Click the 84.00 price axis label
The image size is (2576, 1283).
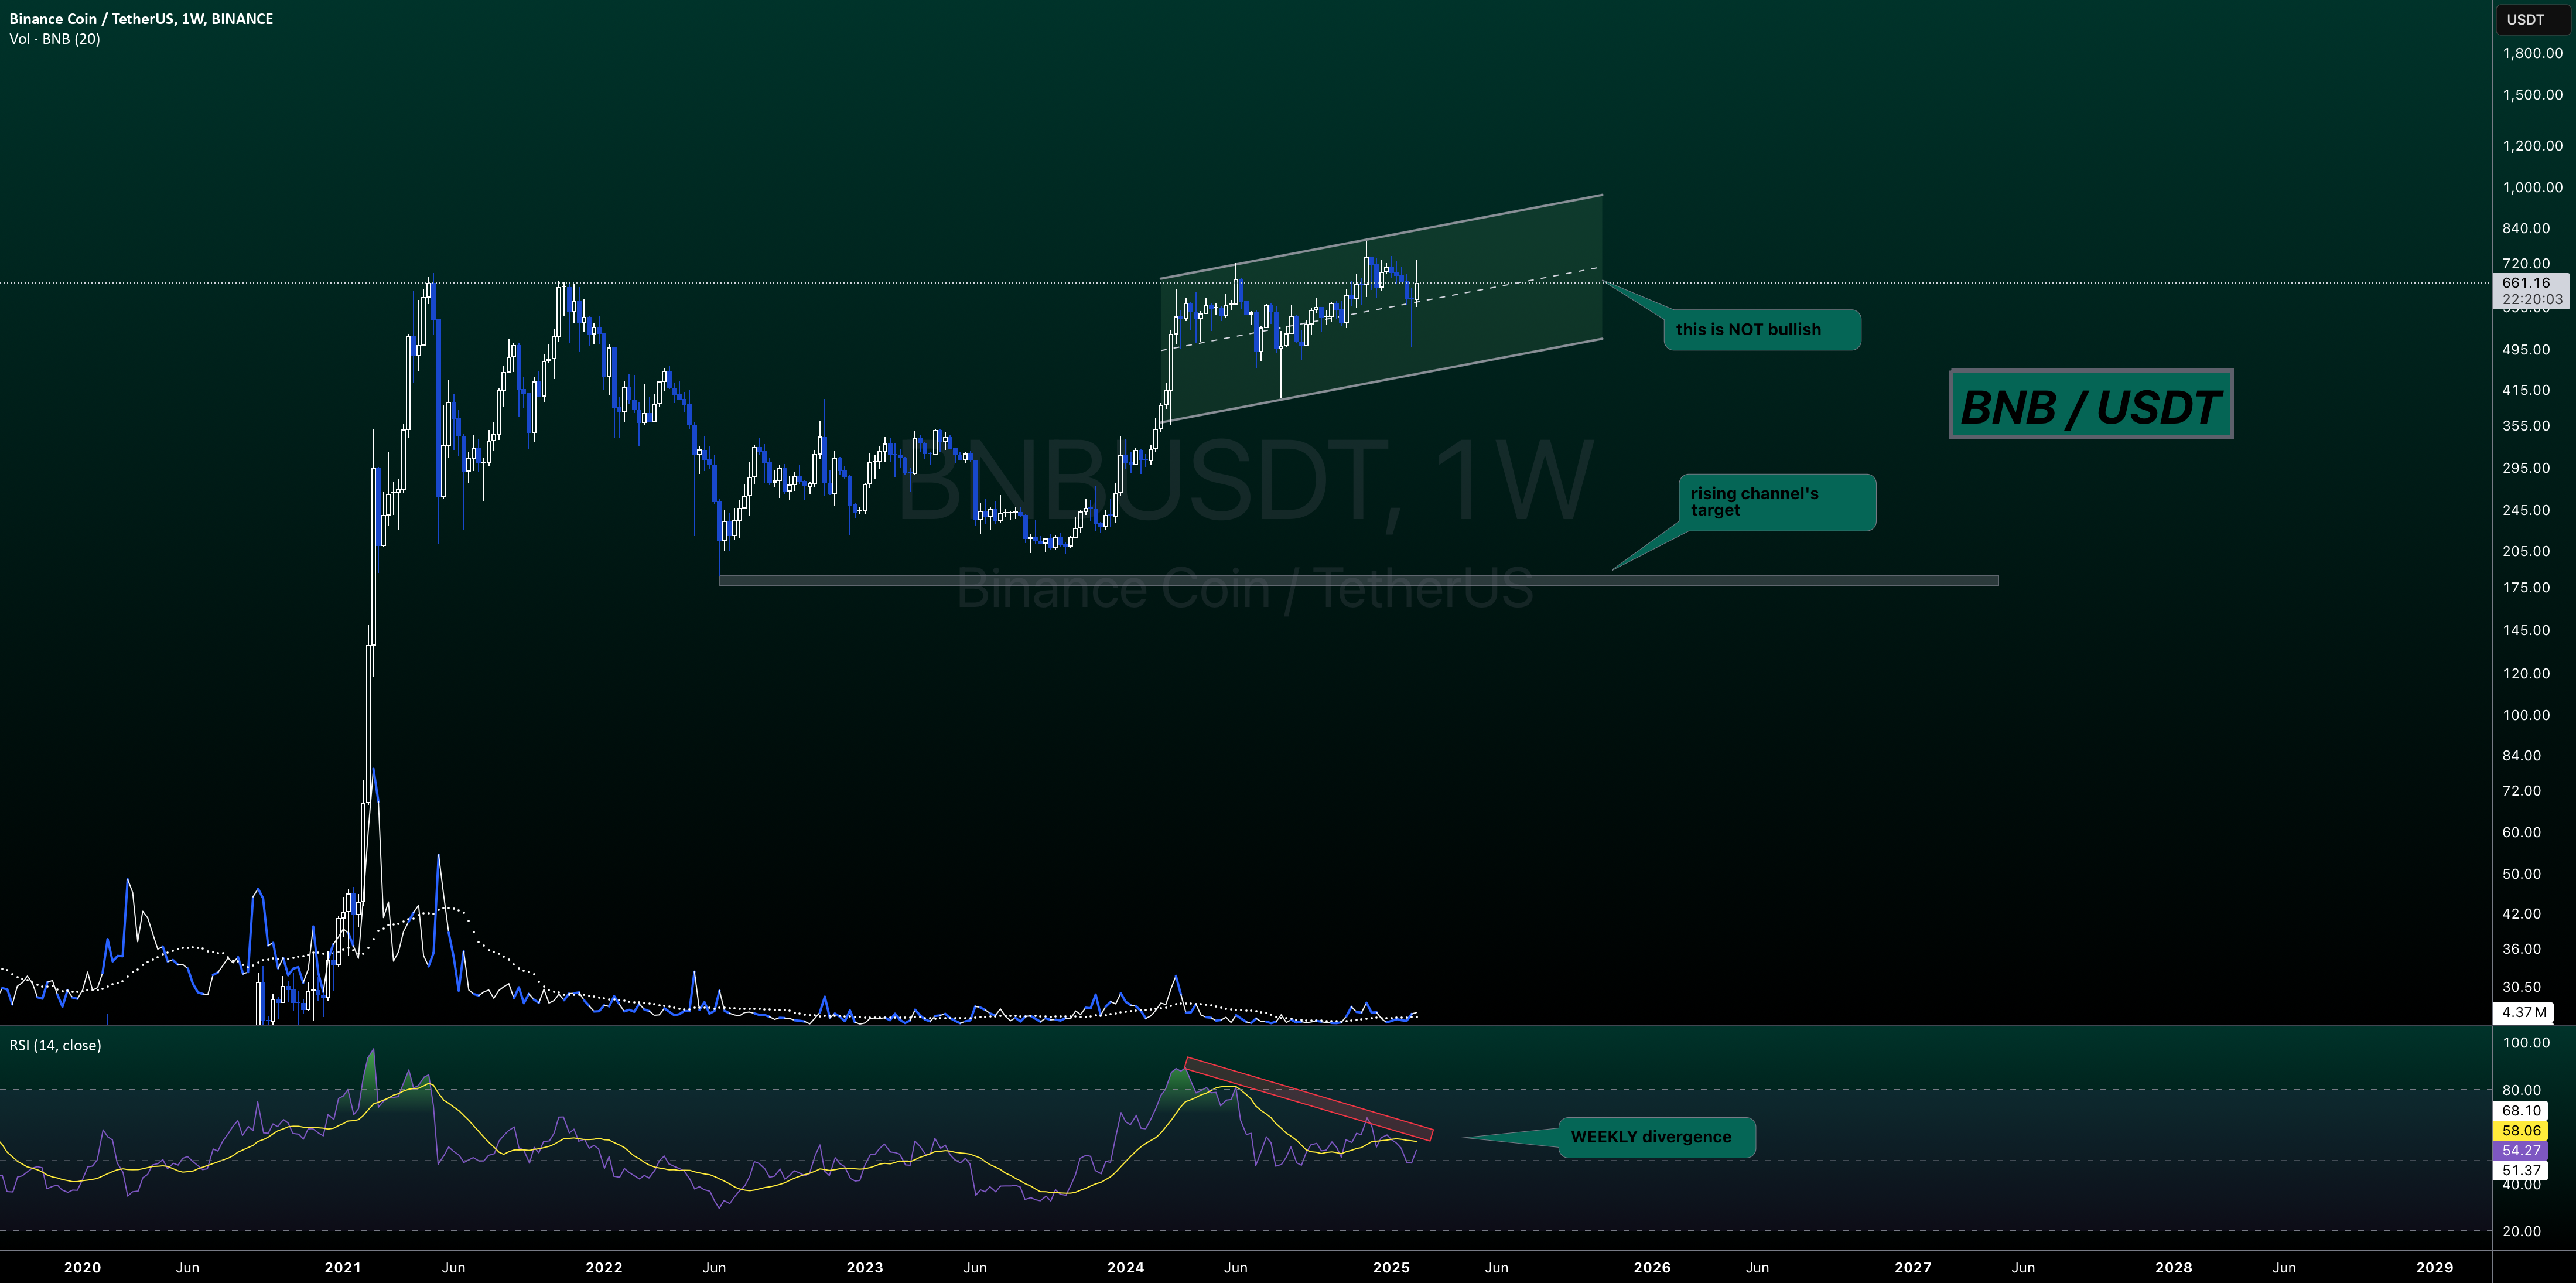click(2522, 755)
